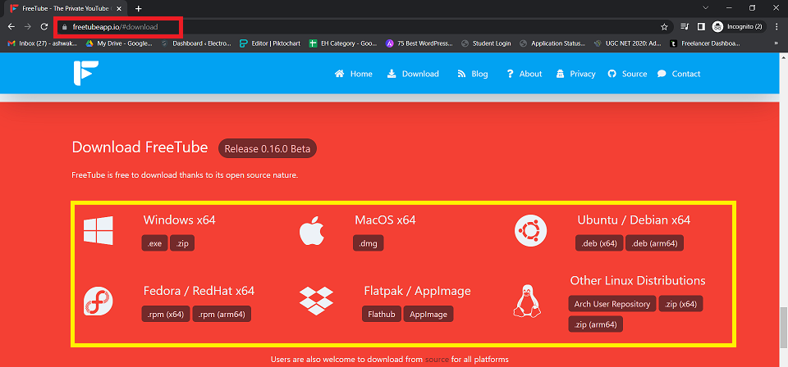Viewport: 788px width, 367px height.
Task: Open the Privacy nav item
Action: [576, 74]
